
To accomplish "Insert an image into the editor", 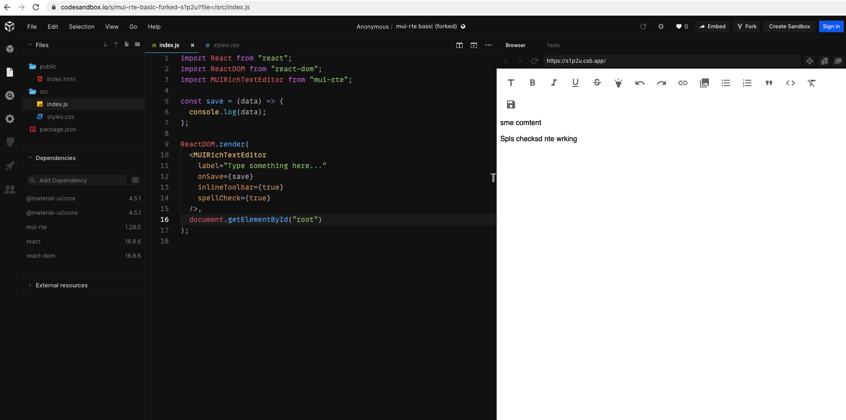I will (704, 82).
